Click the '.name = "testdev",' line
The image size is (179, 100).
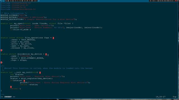pos(21,56)
